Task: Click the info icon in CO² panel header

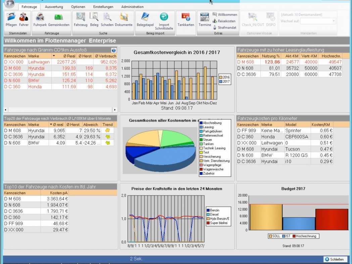Action: 114,50
